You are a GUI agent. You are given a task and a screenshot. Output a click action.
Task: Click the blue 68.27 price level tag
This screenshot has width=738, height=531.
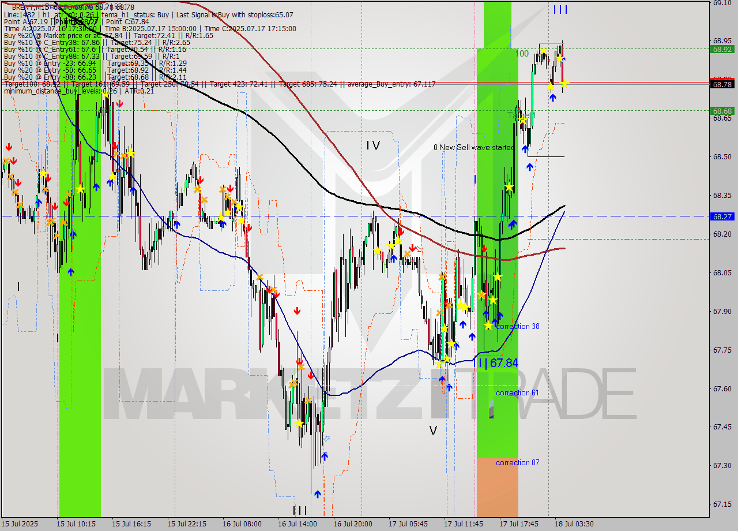(722, 216)
